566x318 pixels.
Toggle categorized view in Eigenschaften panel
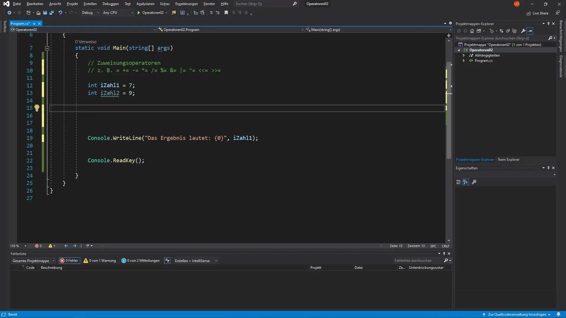(x=458, y=182)
